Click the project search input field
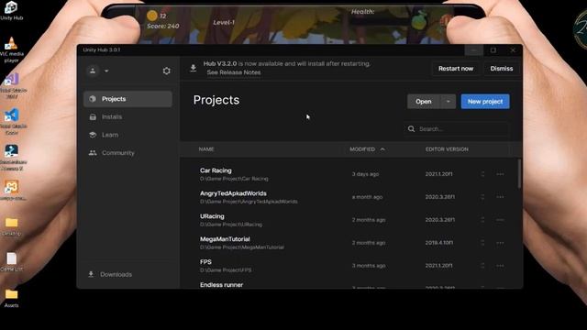The width and height of the screenshot is (587, 330). coord(457,129)
